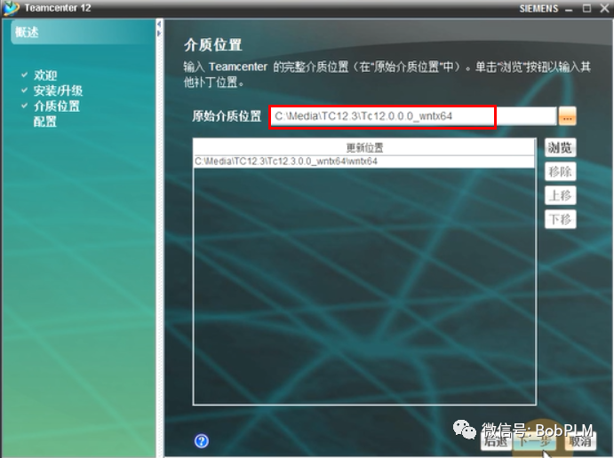The width and height of the screenshot is (614, 458).
Task: Click the orange browse ellipsis button
Action: [x=568, y=116]
